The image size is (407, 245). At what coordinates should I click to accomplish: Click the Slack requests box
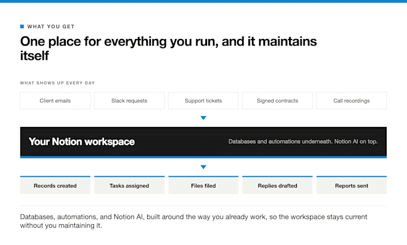point(129,101)
